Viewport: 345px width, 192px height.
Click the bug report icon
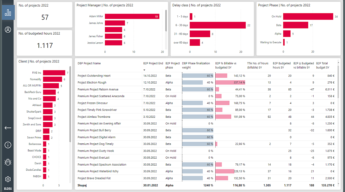(x=8, y=162)
